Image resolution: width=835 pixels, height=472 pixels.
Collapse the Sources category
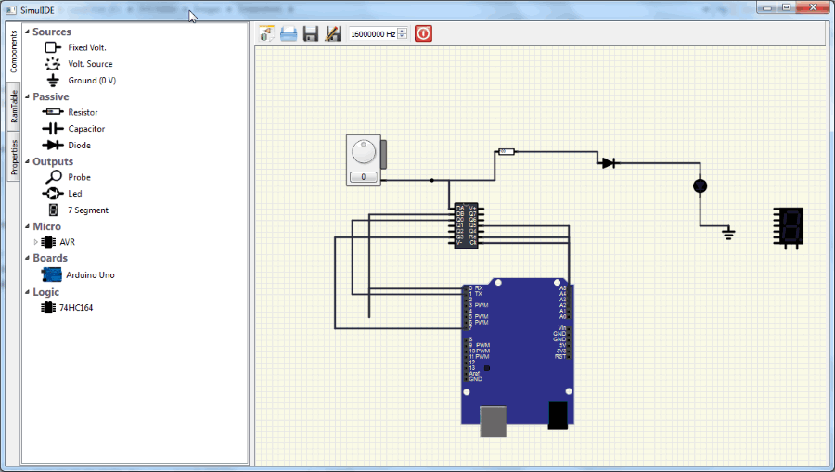27,32
